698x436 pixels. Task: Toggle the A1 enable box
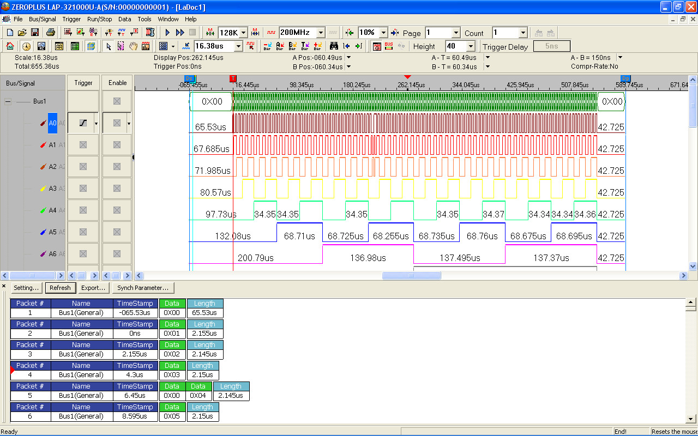[117, 145]
